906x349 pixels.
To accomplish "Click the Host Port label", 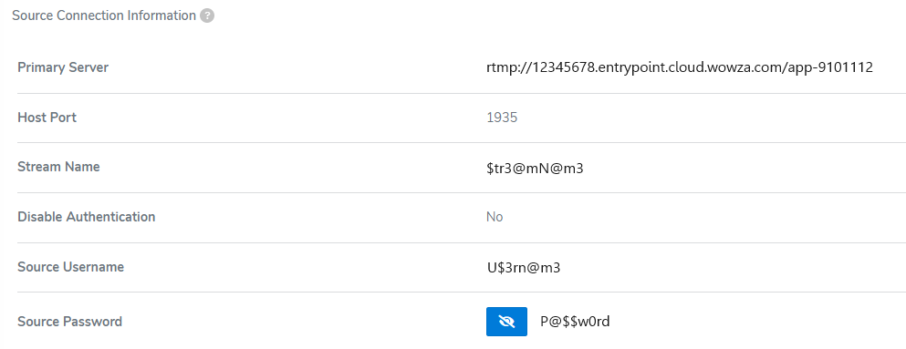I will [x=47, y=118].
